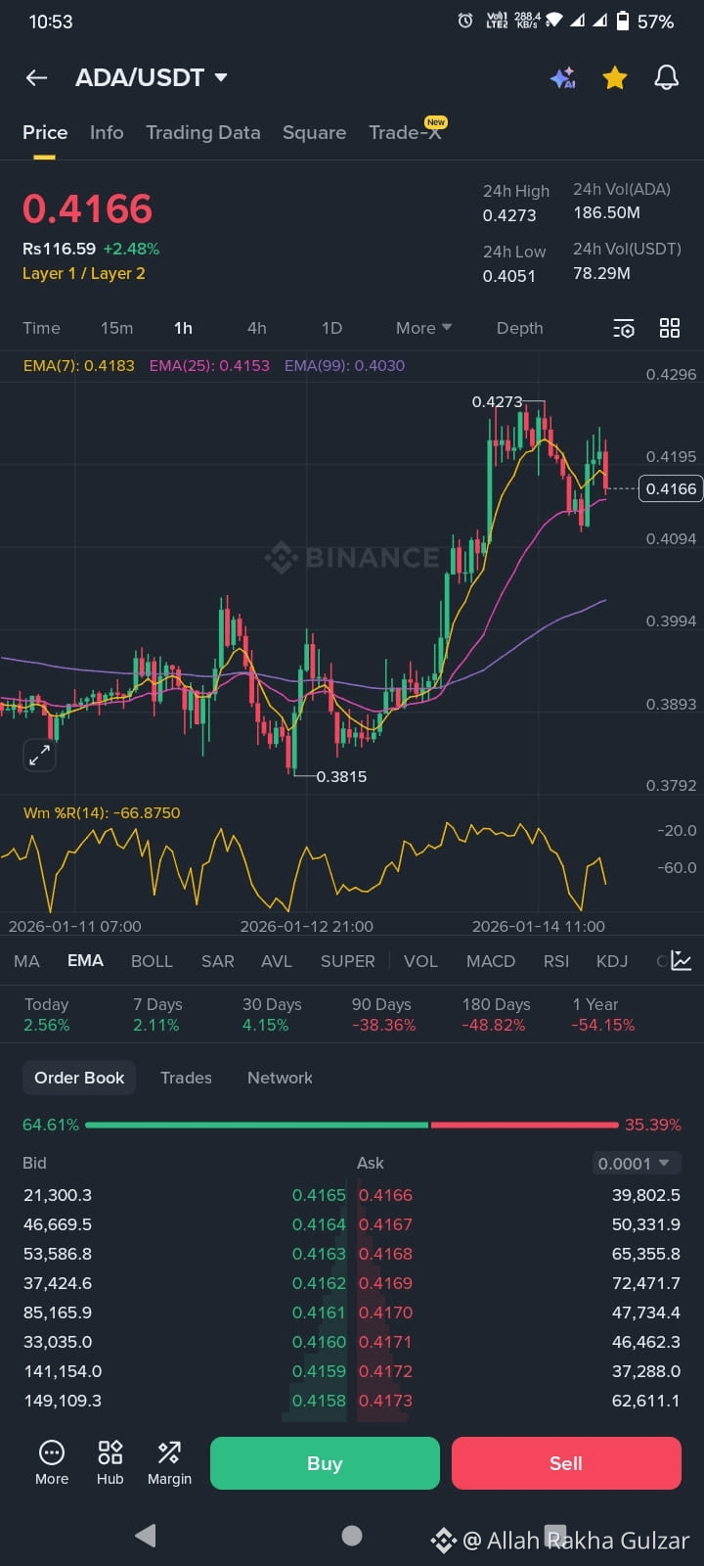The width and height of the screenshot is (704, 1566).
Task: Select ask amount 72,471.7
Action: pos(646,1283)
